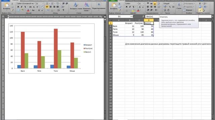The height and width of the screenshot is (120, 215).
Task: Increase paragraph indent in Word
Action: [67, 4]
